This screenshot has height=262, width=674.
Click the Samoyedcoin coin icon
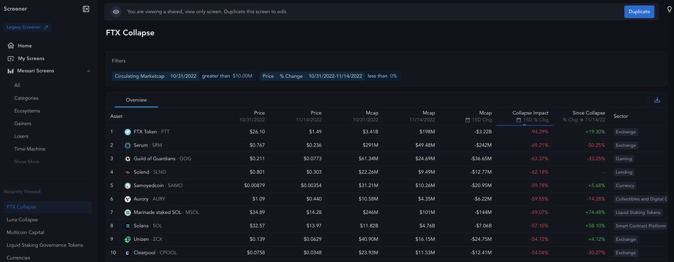pyautogui.click(x=127, y=186)
